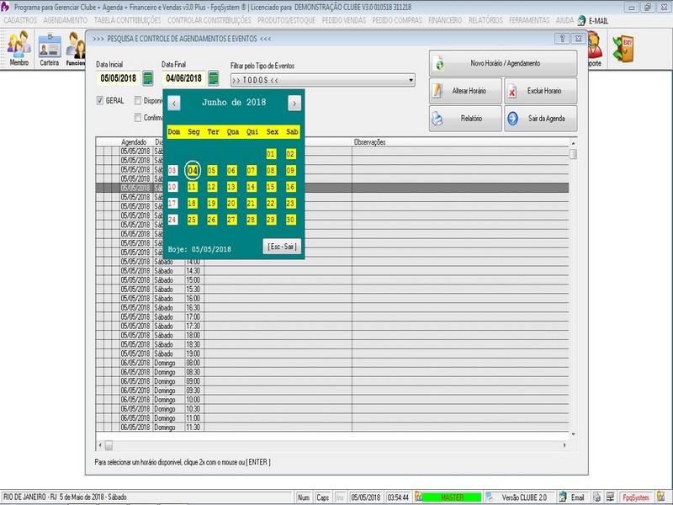
Task: Click the list scroll down arrow
Action: point(573,434)
